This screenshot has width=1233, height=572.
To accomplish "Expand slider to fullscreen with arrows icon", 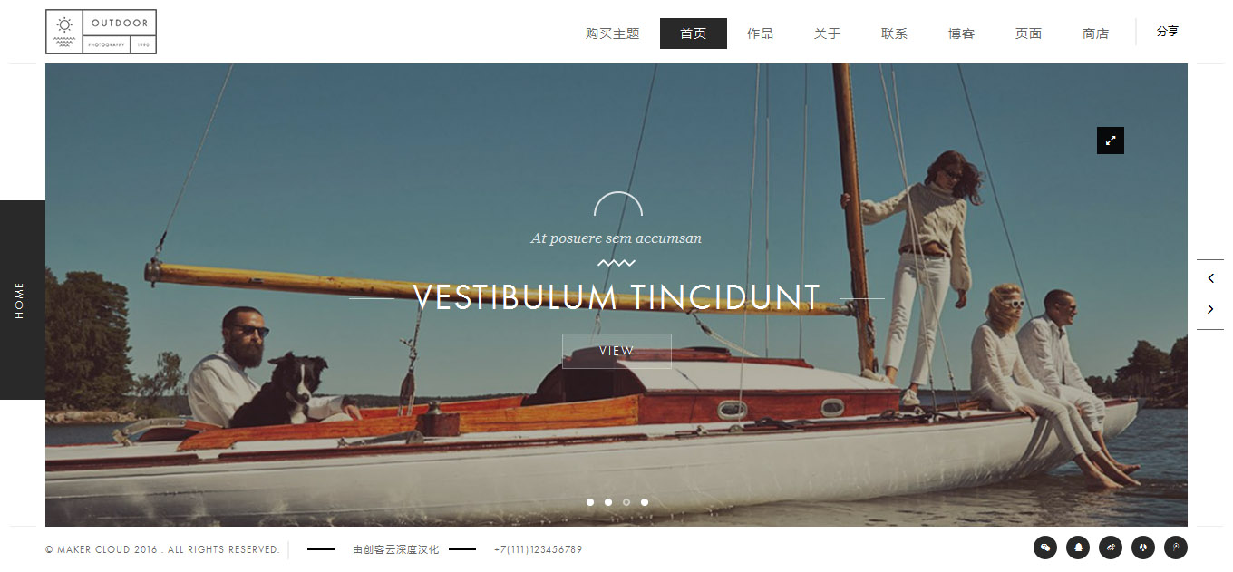I will [x=1111, y=141].
